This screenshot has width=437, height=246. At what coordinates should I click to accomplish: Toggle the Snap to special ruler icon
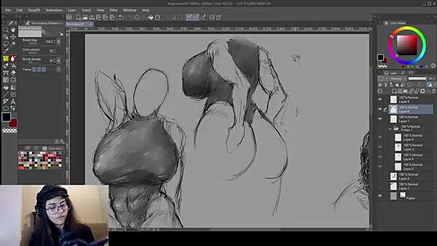tap(196, 17)
